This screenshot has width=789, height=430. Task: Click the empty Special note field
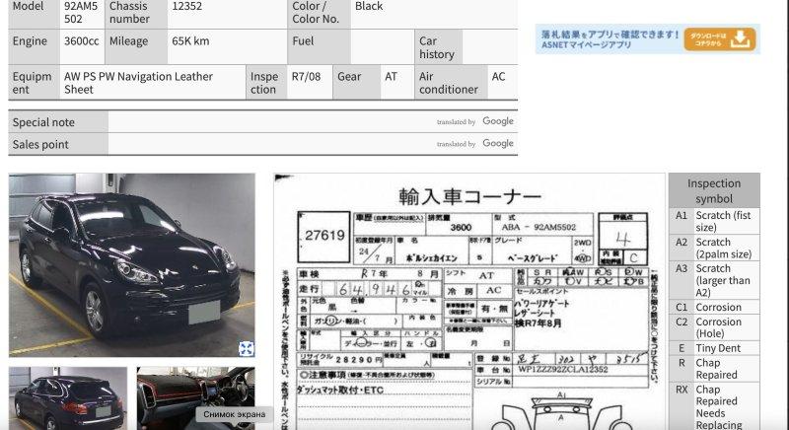(266, 122)
